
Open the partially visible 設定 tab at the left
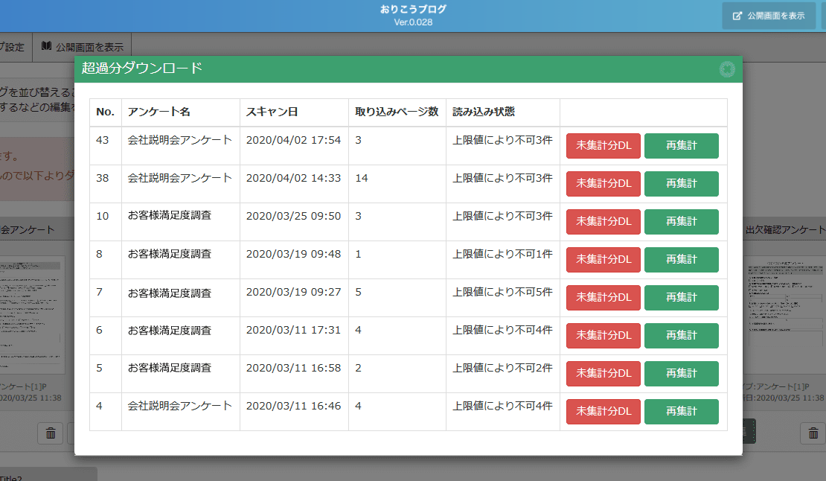(x=14, y=46)
